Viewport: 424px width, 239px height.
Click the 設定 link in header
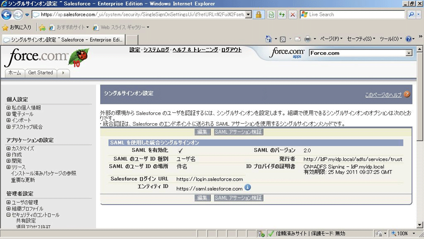point(135,50)
